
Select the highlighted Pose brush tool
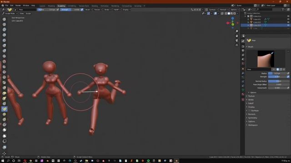click(4, 109)
